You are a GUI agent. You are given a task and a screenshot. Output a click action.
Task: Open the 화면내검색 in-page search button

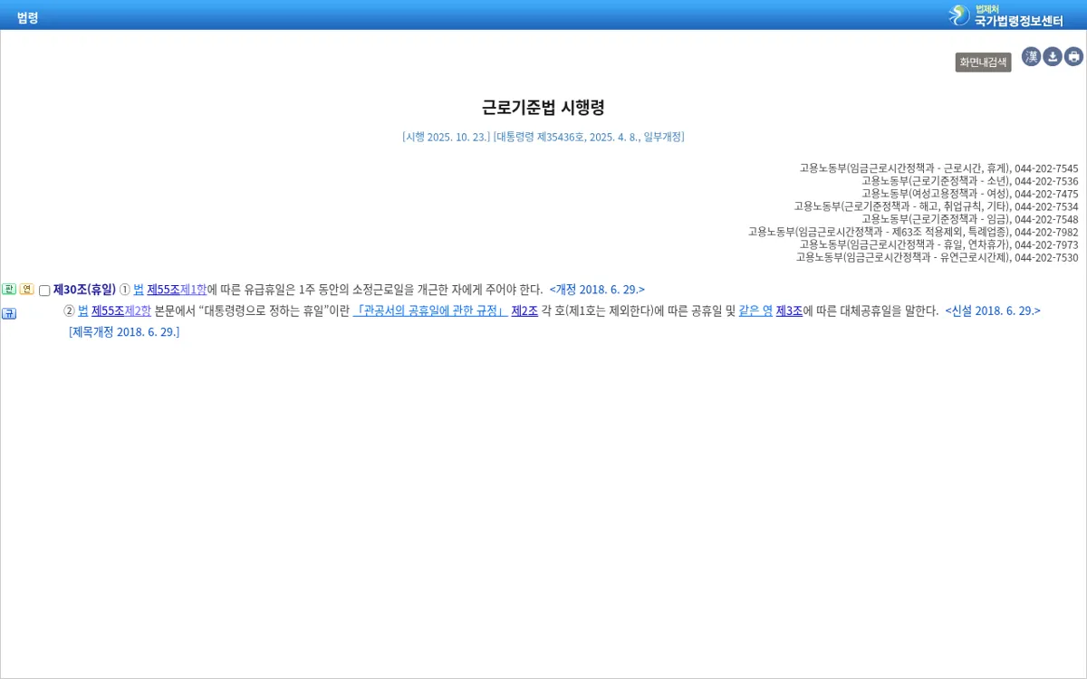(x=983, y=62)
